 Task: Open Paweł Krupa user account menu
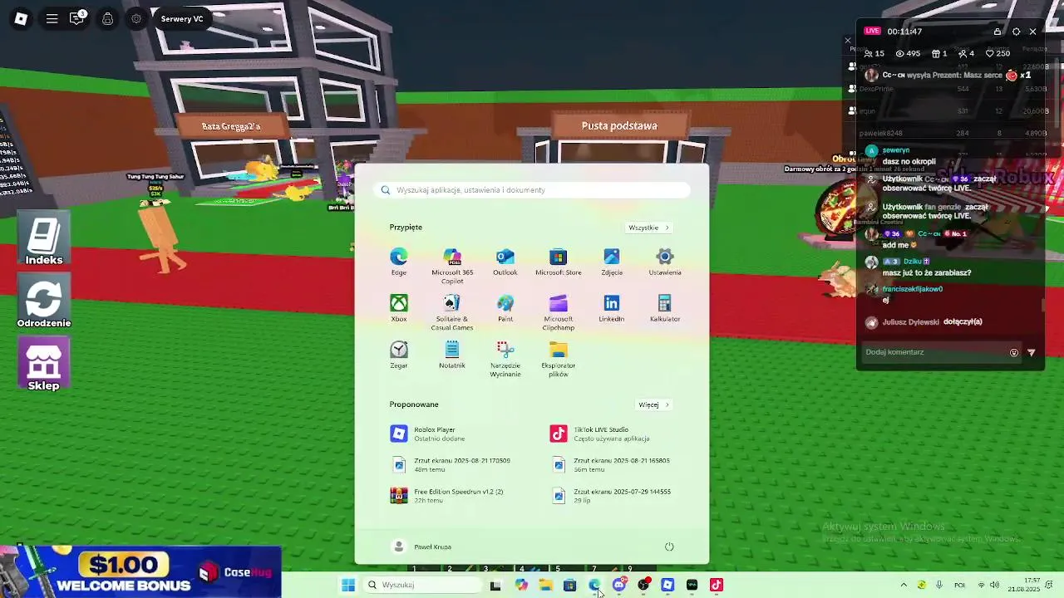(422, 547)
